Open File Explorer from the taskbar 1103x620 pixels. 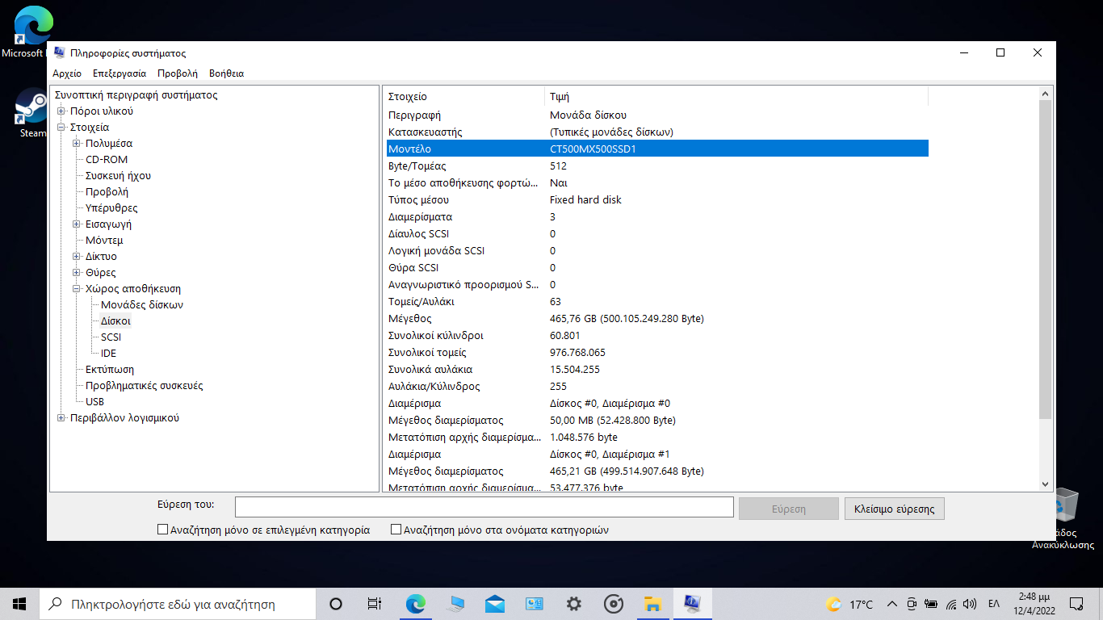coord(652,604)
